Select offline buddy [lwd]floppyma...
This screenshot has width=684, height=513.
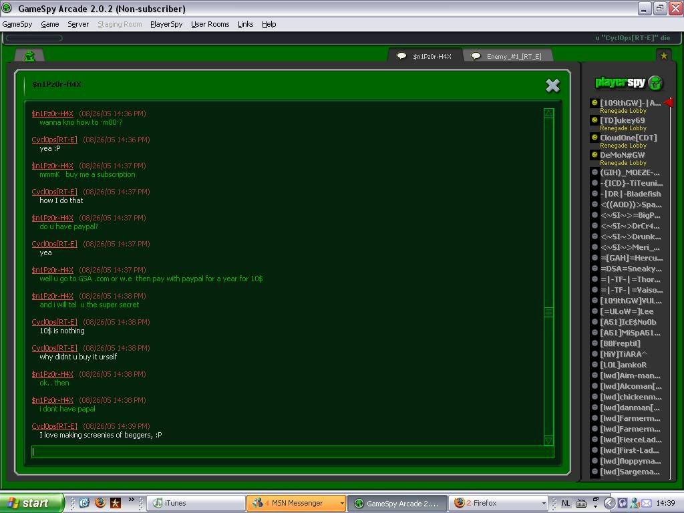coord(631,461)
